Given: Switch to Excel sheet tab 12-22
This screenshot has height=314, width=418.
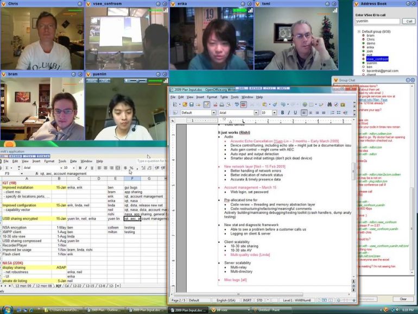Looking at the screenshot, I should click(x=77, y=286).
